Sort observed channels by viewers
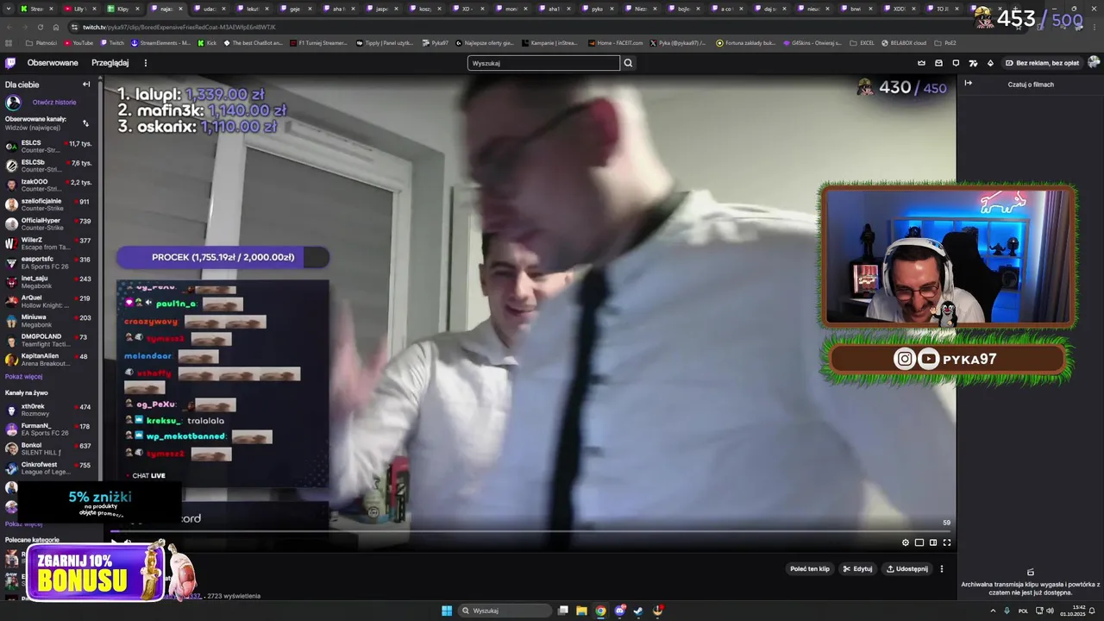1104x621 pixels. (x=85, y=123)
